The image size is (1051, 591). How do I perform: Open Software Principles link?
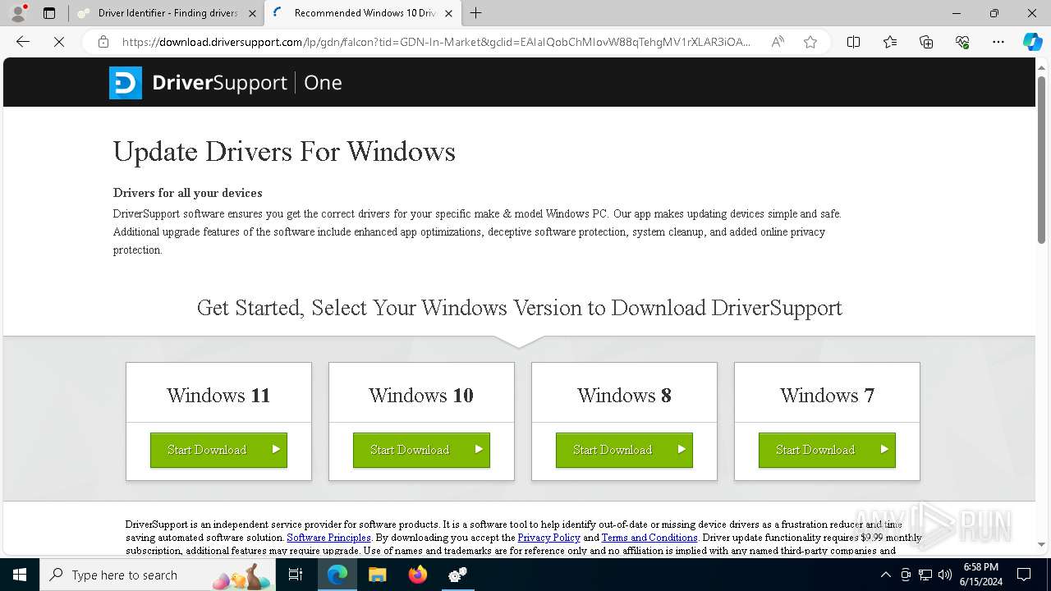[x=328, y=538]
